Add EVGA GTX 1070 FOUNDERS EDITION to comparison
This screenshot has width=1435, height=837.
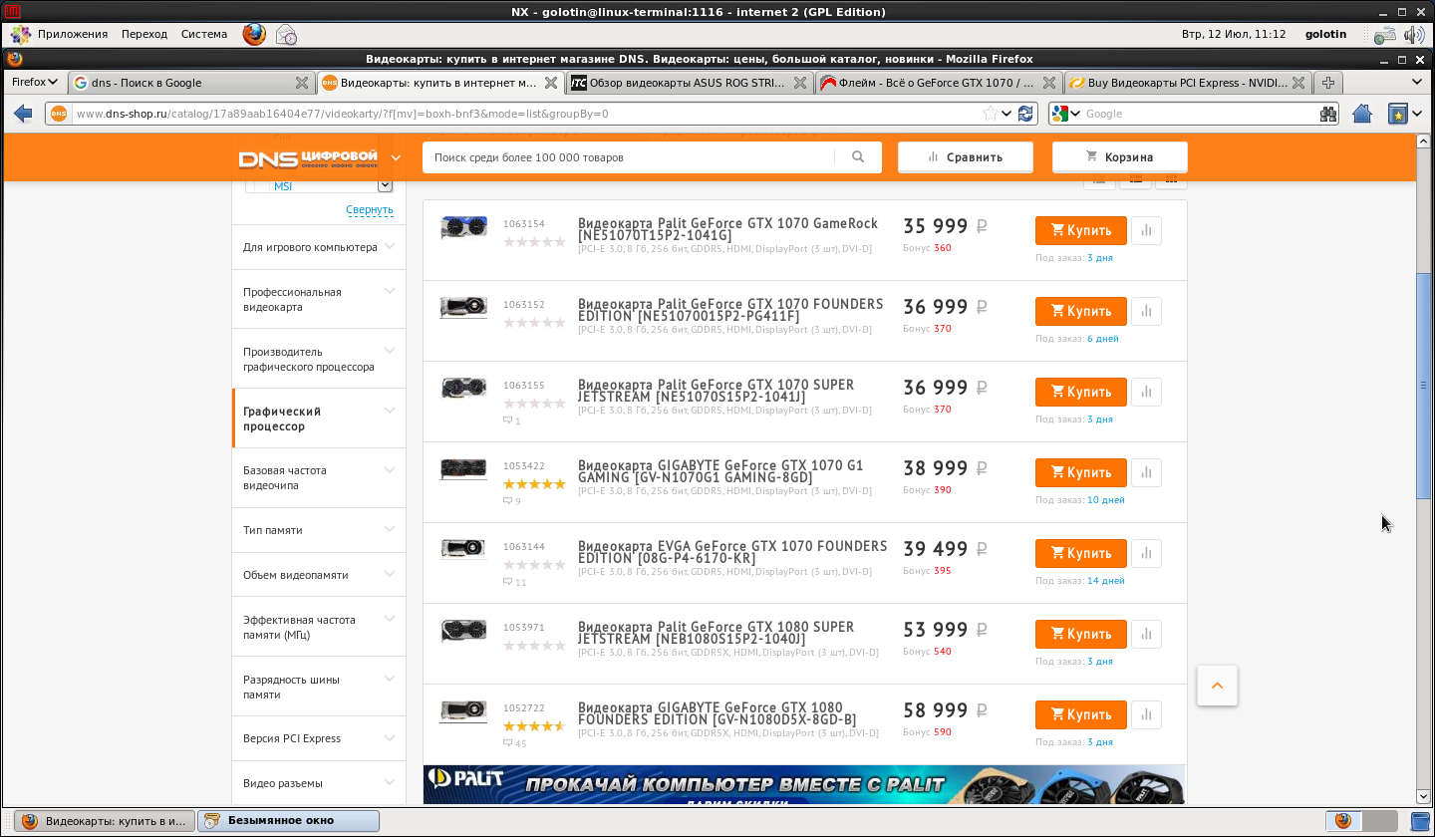(1146, 553)
